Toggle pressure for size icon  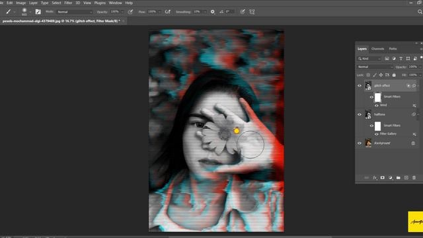click(x=243, y=12)
